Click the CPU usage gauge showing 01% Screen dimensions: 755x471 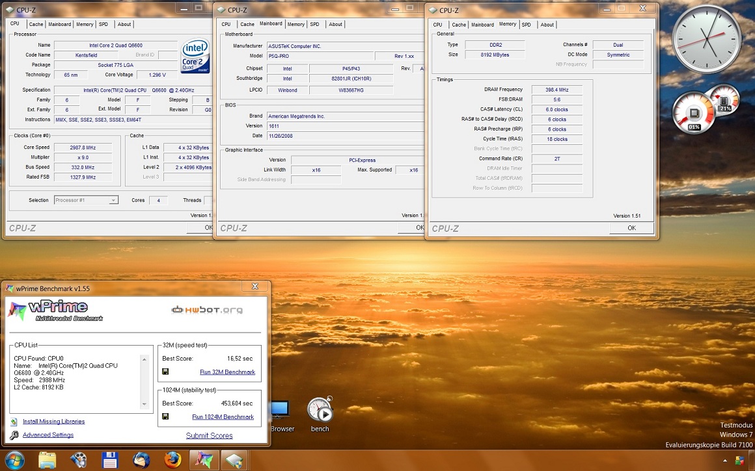pyautogui.click(x=693, y=114)
